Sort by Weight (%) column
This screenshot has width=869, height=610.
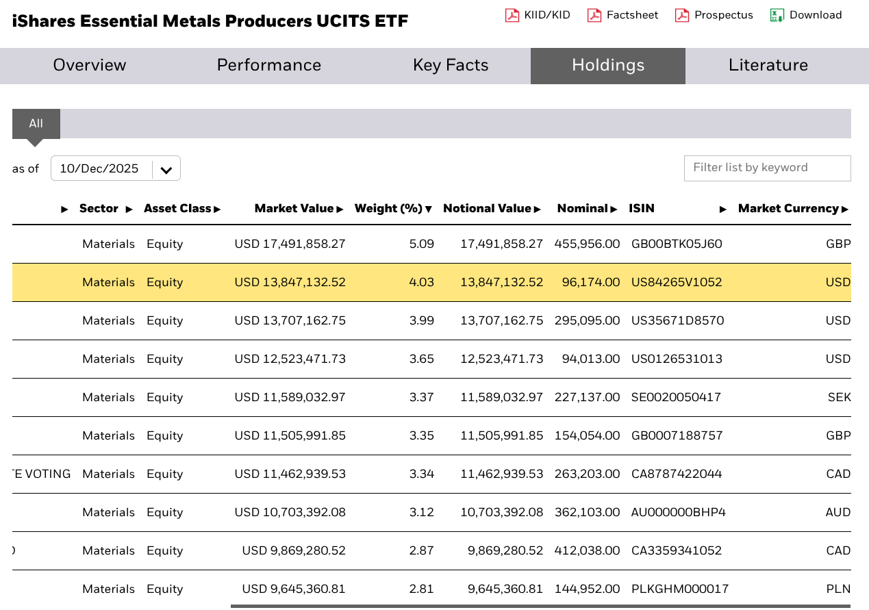(x=394, y=209)
